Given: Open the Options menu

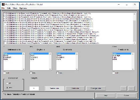Looking at the screenshot, I should 23,8.
